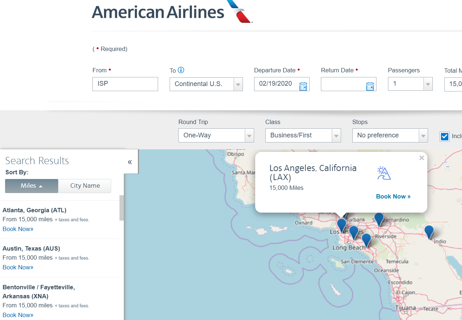
Task: Click Book Now in the LAX popup
Action: (393, 196)
